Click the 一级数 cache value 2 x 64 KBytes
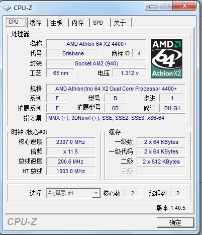Viewport: 202px width, 235px height. [x=161, y=142]
